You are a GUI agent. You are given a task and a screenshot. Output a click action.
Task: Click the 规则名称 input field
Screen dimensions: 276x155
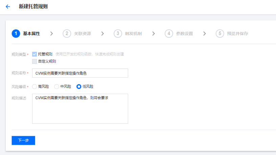(80, 73)
